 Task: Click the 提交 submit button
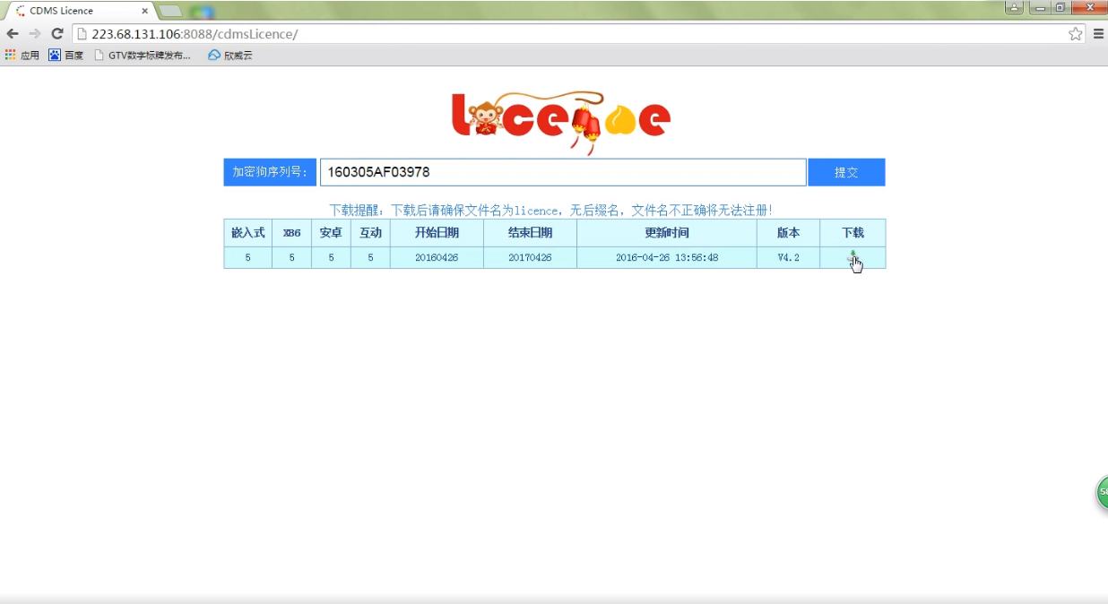coord(845,171)
